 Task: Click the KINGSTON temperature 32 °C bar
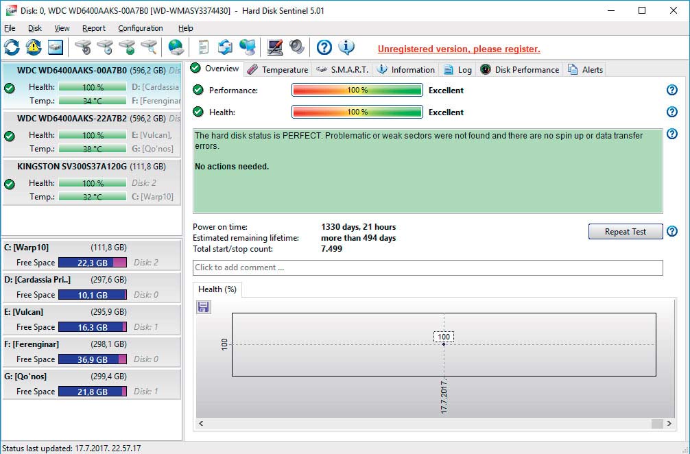click(93, 197)
